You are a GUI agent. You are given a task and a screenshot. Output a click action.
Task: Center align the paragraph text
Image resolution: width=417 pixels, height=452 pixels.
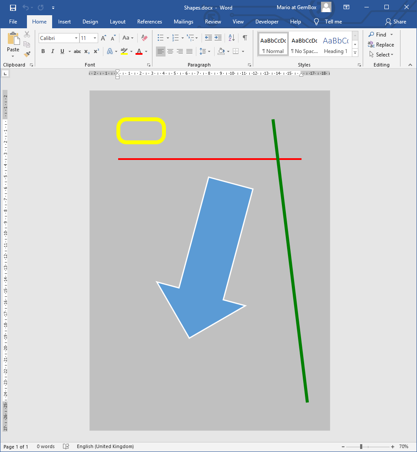click(x=170, y=51)
